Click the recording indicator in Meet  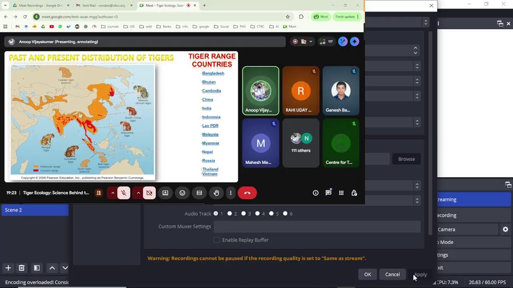pos(295,42)
